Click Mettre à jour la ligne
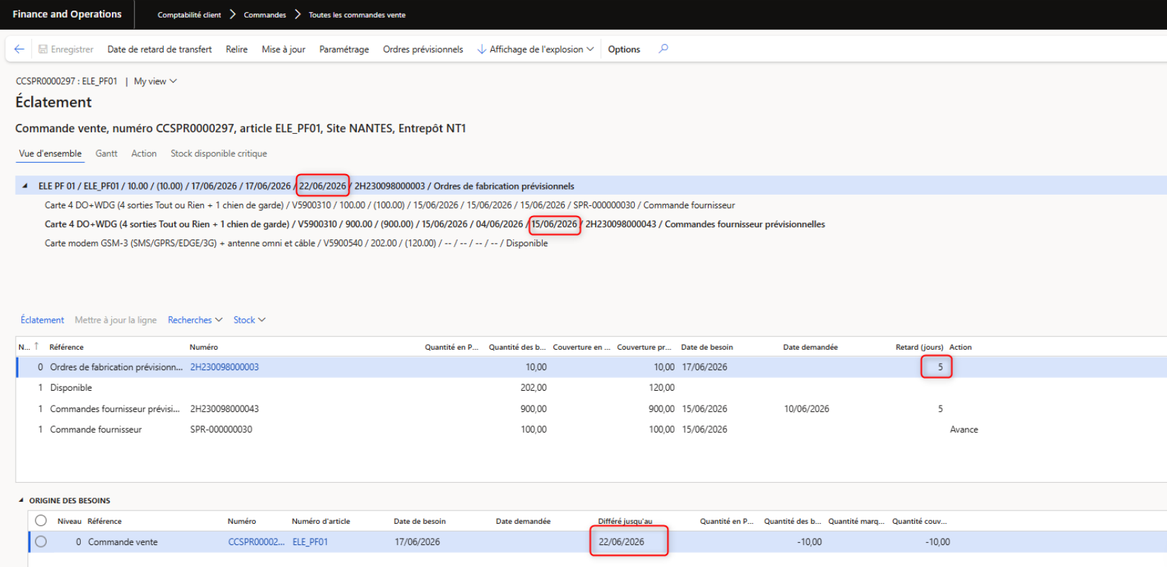This screenshot has height=567, width=1167. [115, 320]
